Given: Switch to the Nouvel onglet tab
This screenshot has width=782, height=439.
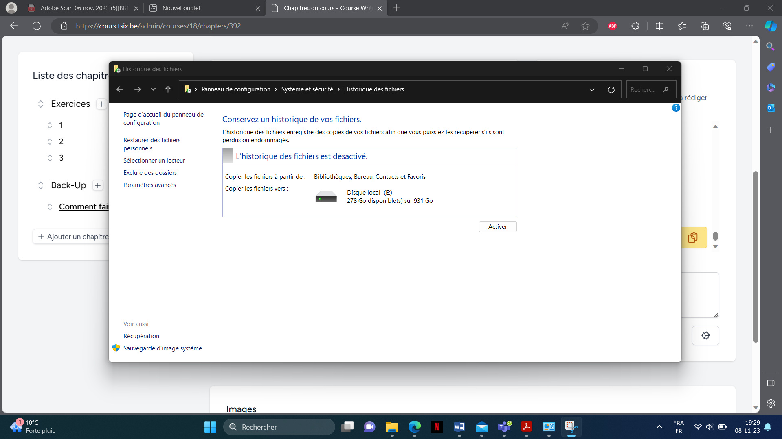Looking at the screenshot, I should coord(204,8).
